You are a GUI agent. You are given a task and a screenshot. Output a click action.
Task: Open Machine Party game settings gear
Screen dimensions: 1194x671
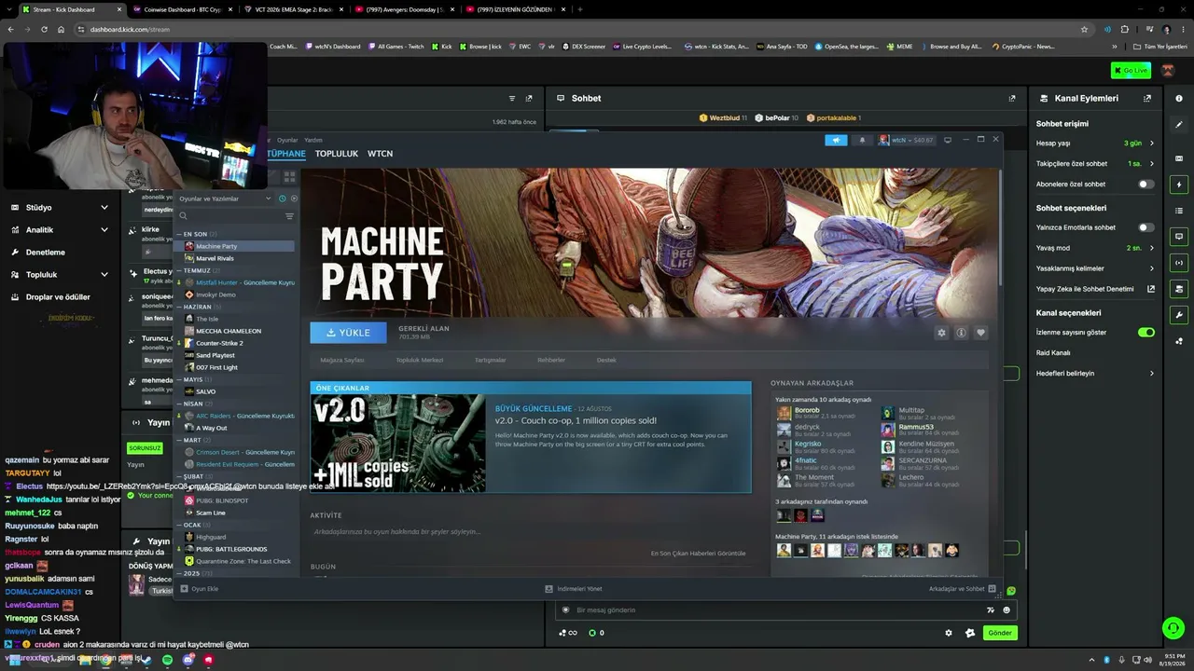point(941,333)
